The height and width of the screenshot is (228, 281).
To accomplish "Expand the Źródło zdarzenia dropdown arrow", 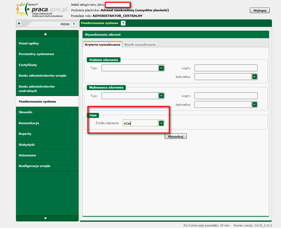I will [x=161, y=123].
